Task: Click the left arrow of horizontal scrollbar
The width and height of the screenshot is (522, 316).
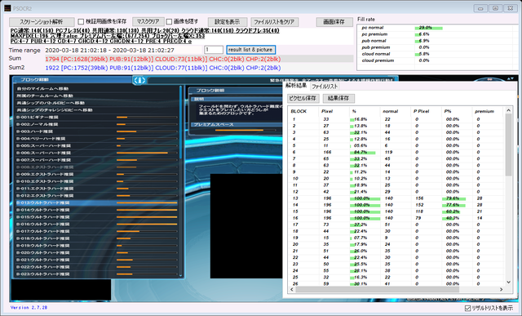Action: pyautogui.click(x=292, y=289)
